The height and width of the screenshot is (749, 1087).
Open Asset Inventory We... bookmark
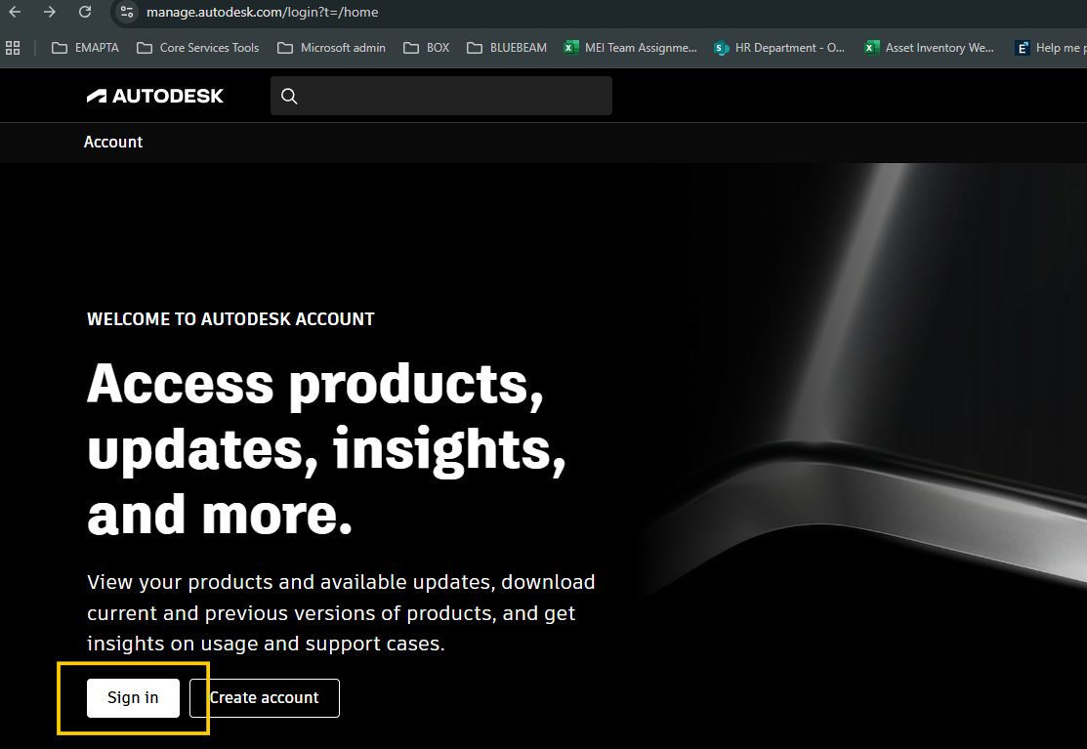point(929,48)
